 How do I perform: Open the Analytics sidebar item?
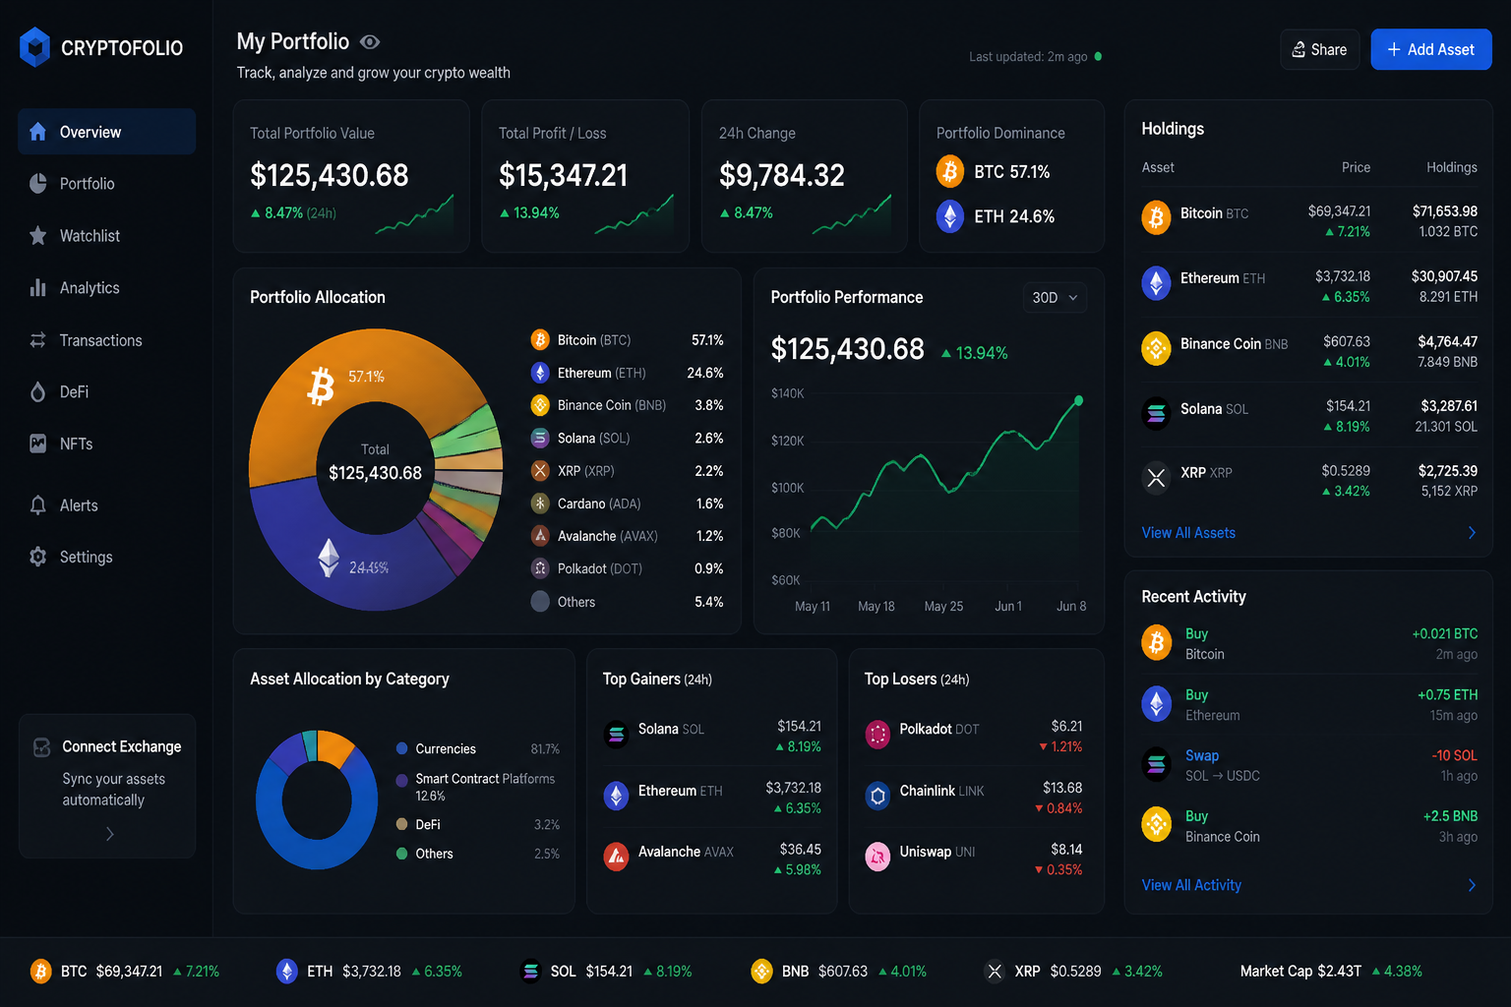click(x=106, y=288)
